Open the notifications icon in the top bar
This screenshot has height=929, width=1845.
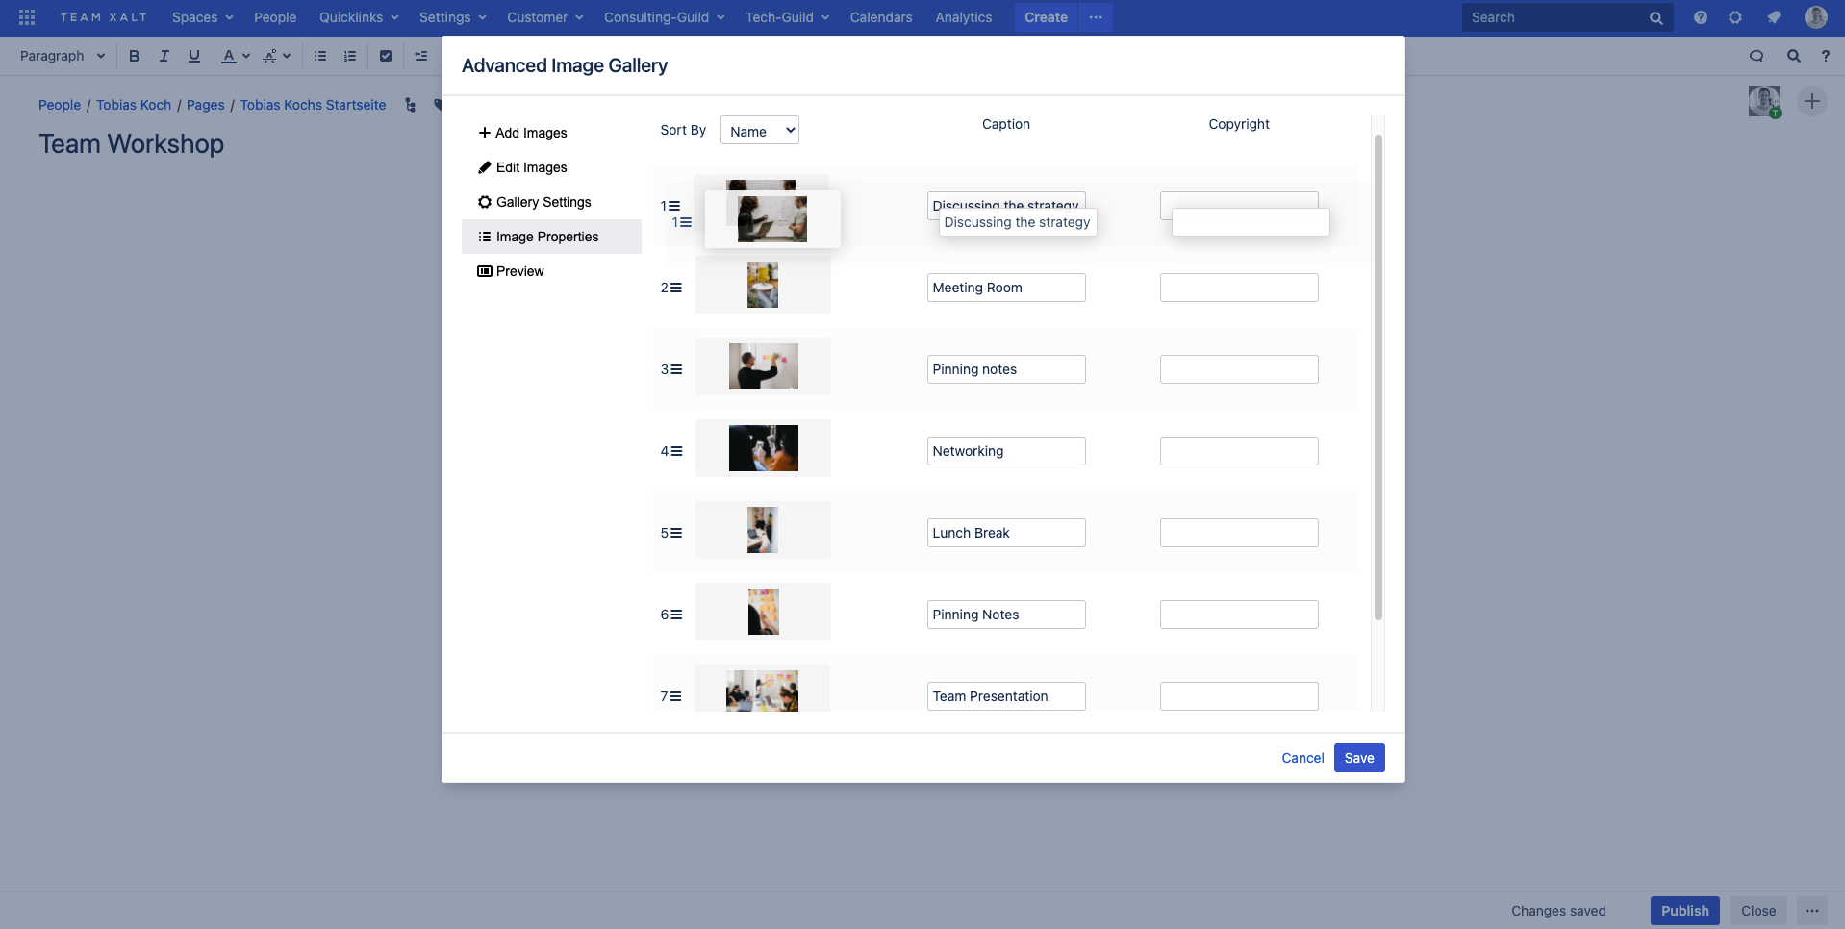(x=1774, y=17)
